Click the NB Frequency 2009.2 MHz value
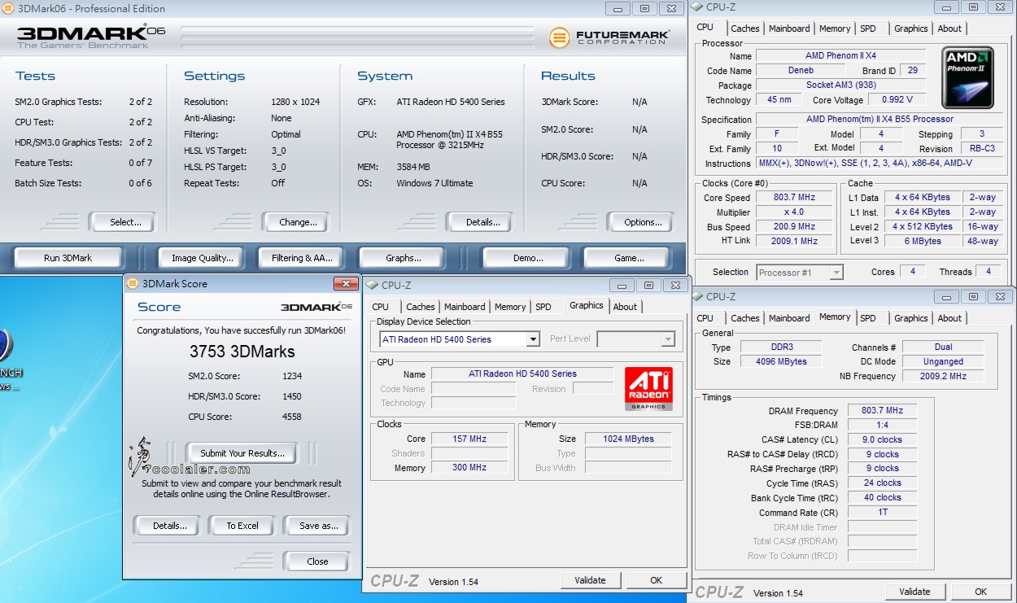 [x=944, y=376]
